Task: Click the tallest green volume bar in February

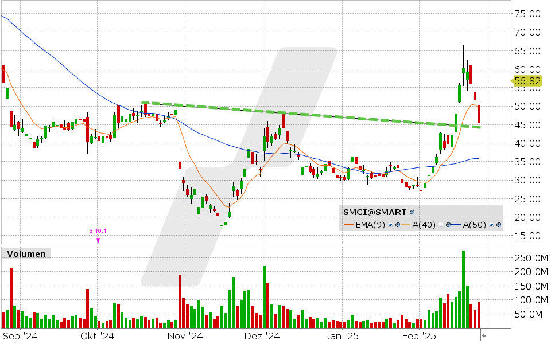Action: [x=464, y=289]
